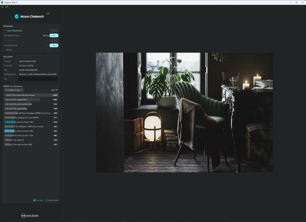Screen dimensions: 306x222
Task: Open the Help menu
Action: (x=7, y=7)
